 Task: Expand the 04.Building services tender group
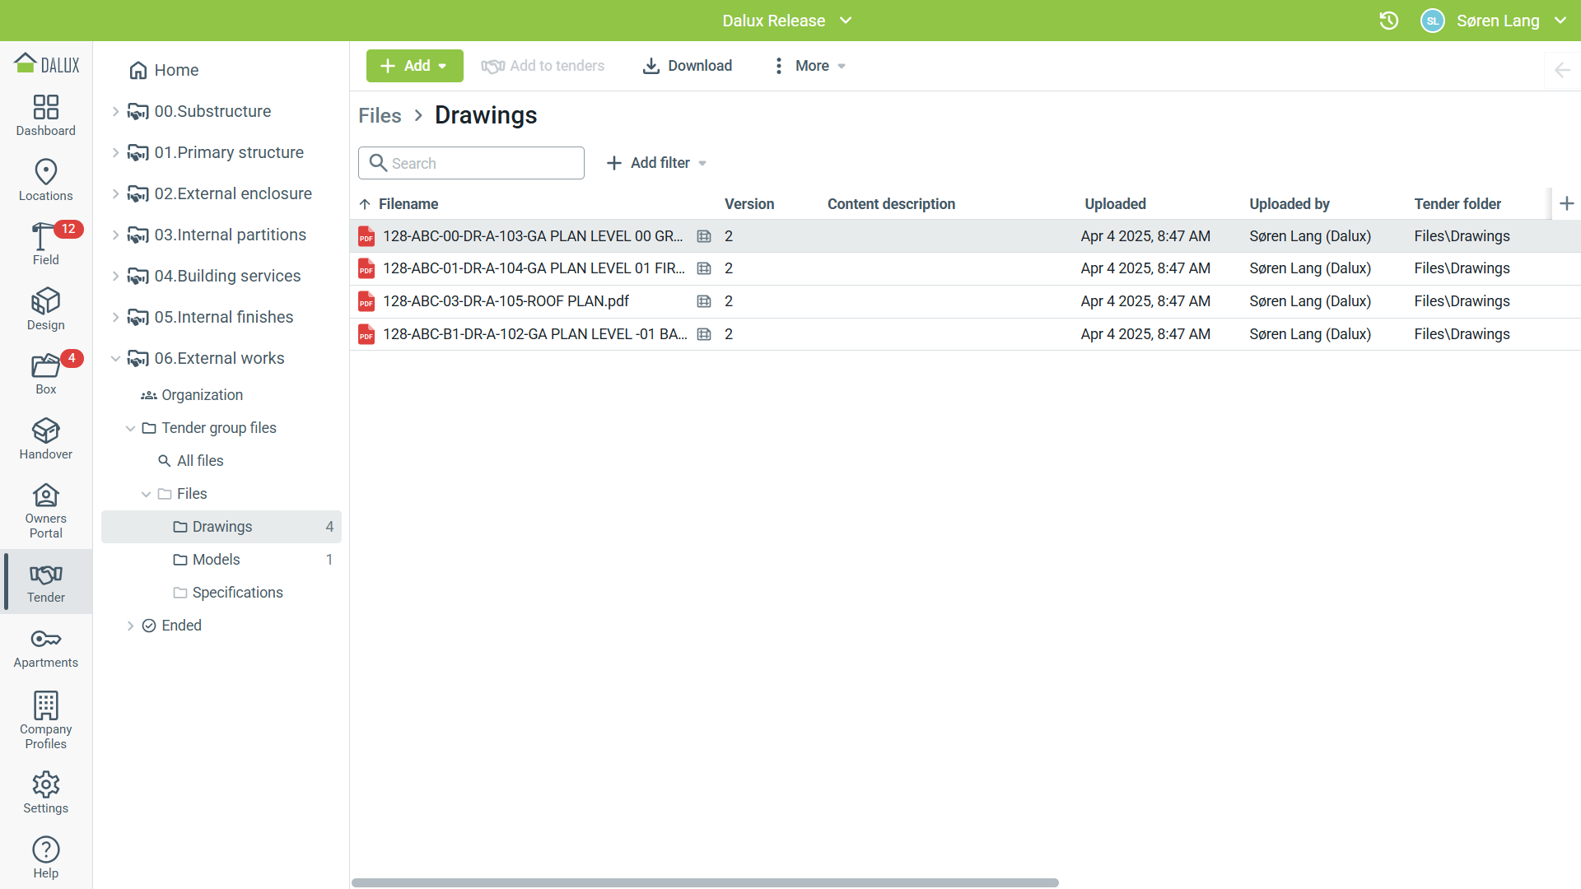point(115,276)
